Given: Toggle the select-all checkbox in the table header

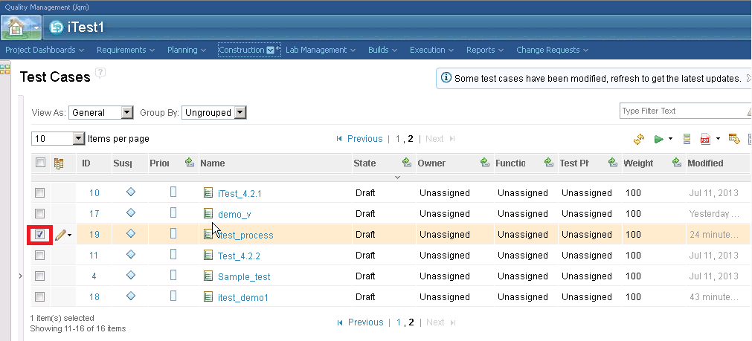Looking at the screenshot, I should point(40,163).
